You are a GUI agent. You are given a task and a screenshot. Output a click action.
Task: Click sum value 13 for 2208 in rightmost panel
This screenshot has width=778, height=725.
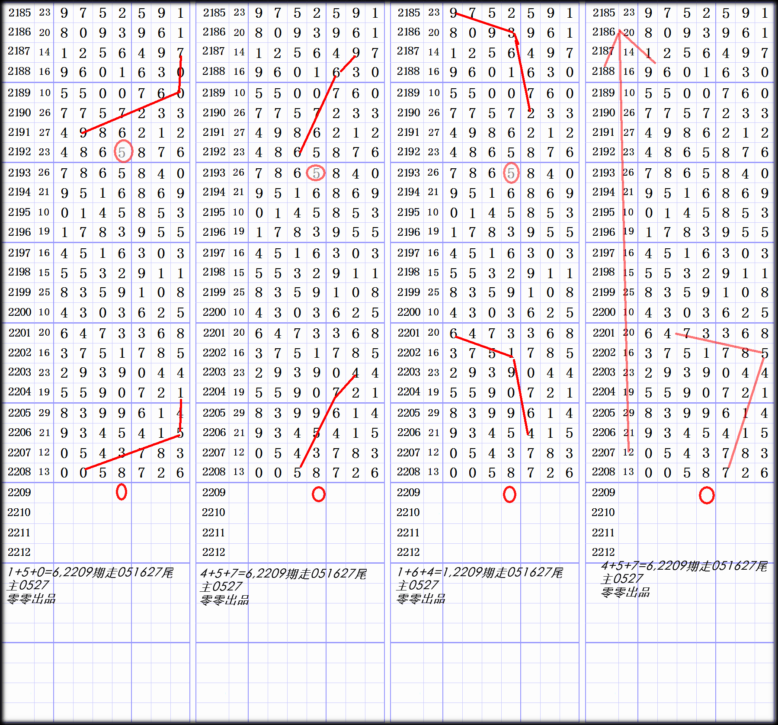pos(629,472)
